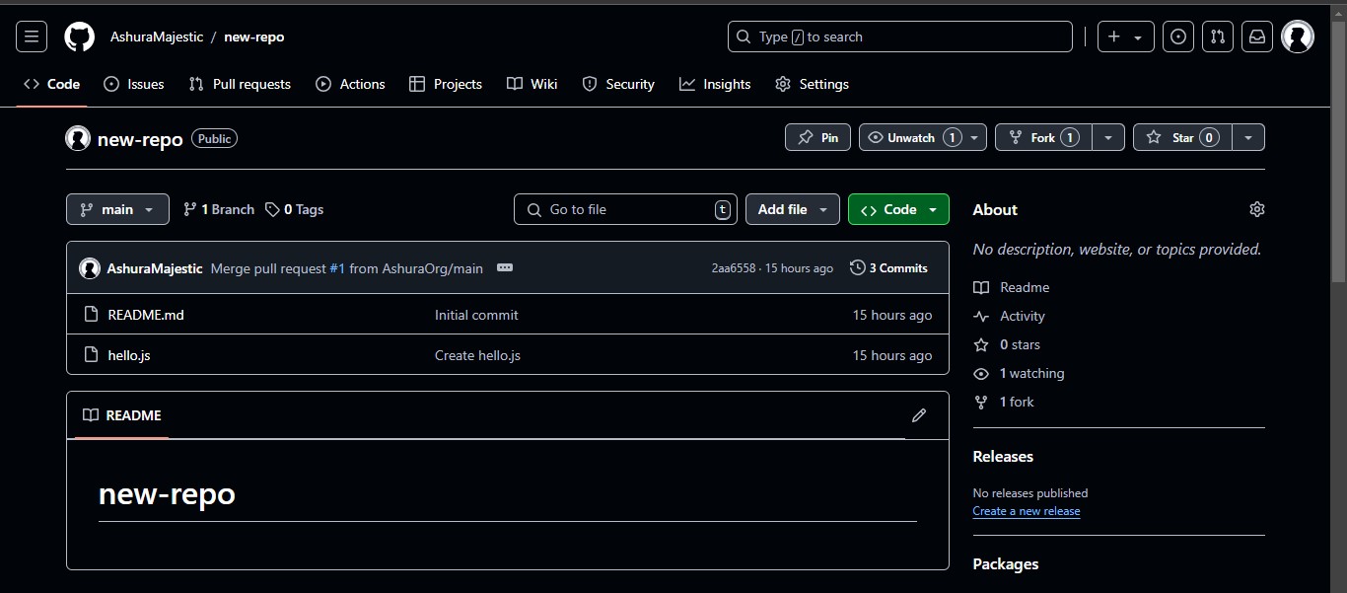Open the Security tab

tap(618, 84)
